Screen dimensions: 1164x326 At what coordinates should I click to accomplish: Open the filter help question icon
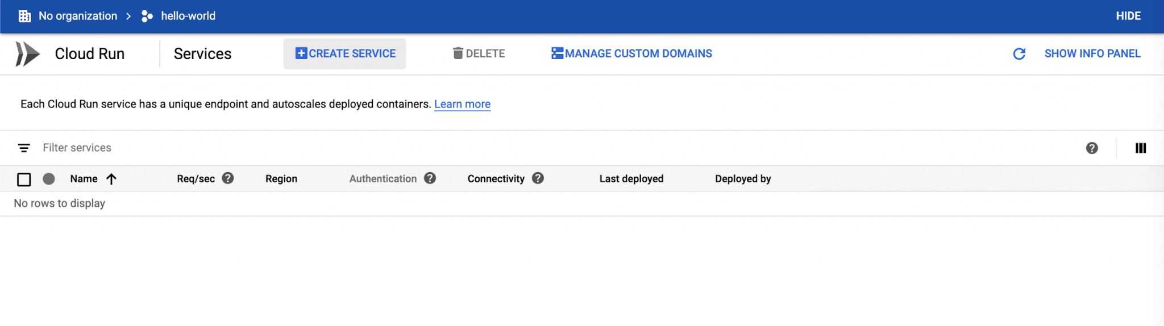[x=1092, y=148]
